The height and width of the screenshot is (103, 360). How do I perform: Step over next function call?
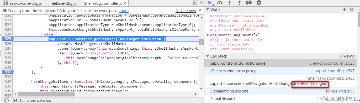click(220, 3)
